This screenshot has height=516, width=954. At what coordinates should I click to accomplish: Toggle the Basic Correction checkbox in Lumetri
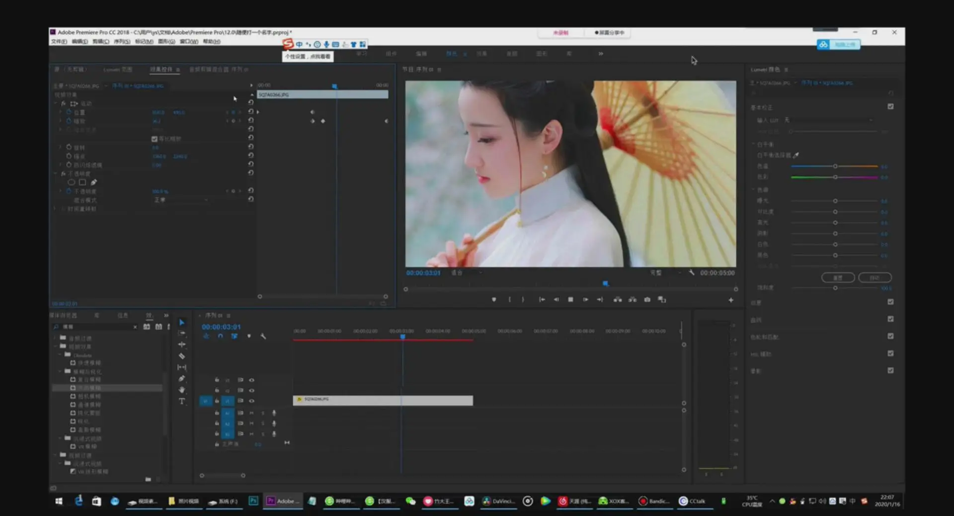pos(890,106)
